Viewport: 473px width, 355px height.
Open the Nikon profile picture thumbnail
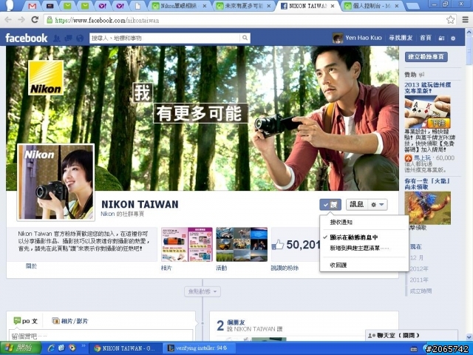pos(56,182)
